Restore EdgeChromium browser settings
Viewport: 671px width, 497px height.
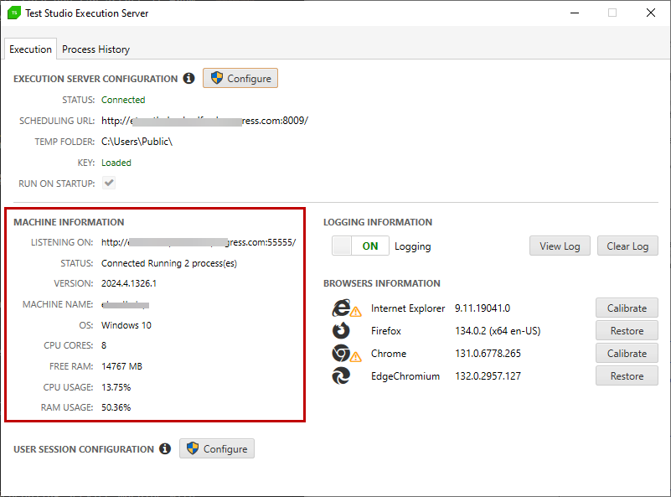point(627,376)
